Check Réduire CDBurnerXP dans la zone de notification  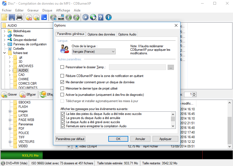tap(62, 76)
